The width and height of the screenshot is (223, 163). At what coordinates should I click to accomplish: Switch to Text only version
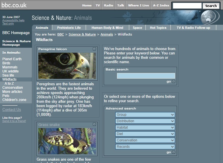coord(8,24)
